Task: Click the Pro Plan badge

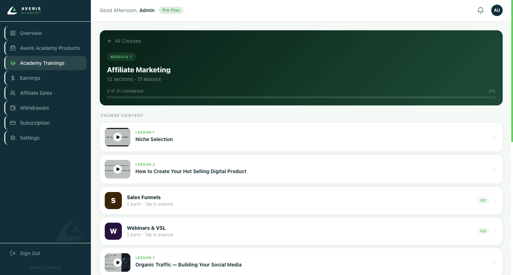Action: coord(171,10)
